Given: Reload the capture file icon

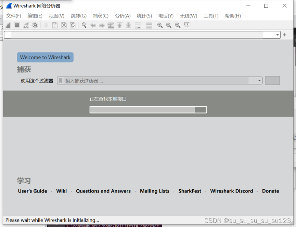Looking at the screenshot, I should point(73,25).
